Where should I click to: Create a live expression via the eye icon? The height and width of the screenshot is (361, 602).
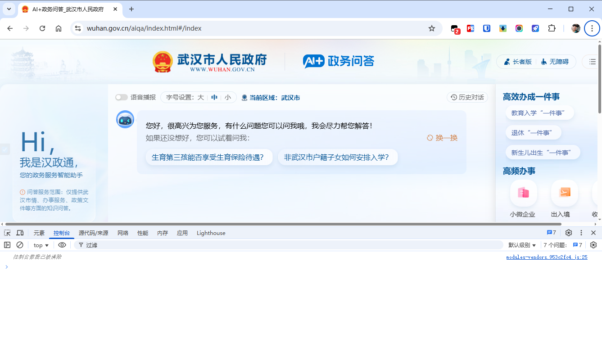[x=62, y=244]
